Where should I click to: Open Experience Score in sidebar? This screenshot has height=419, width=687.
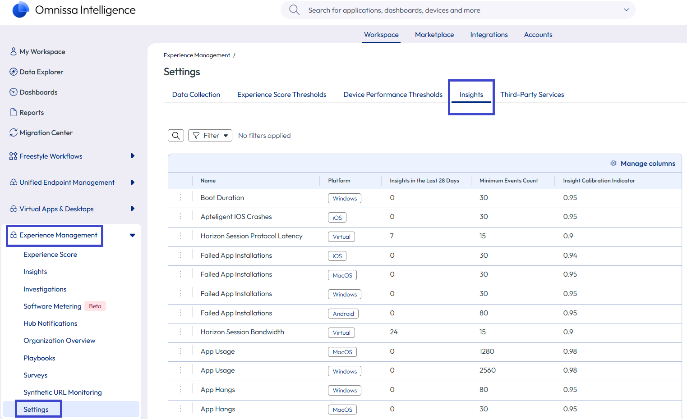50,254
